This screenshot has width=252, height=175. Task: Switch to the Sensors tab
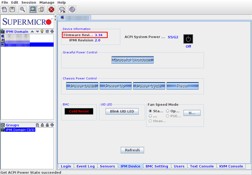(107, 166)
